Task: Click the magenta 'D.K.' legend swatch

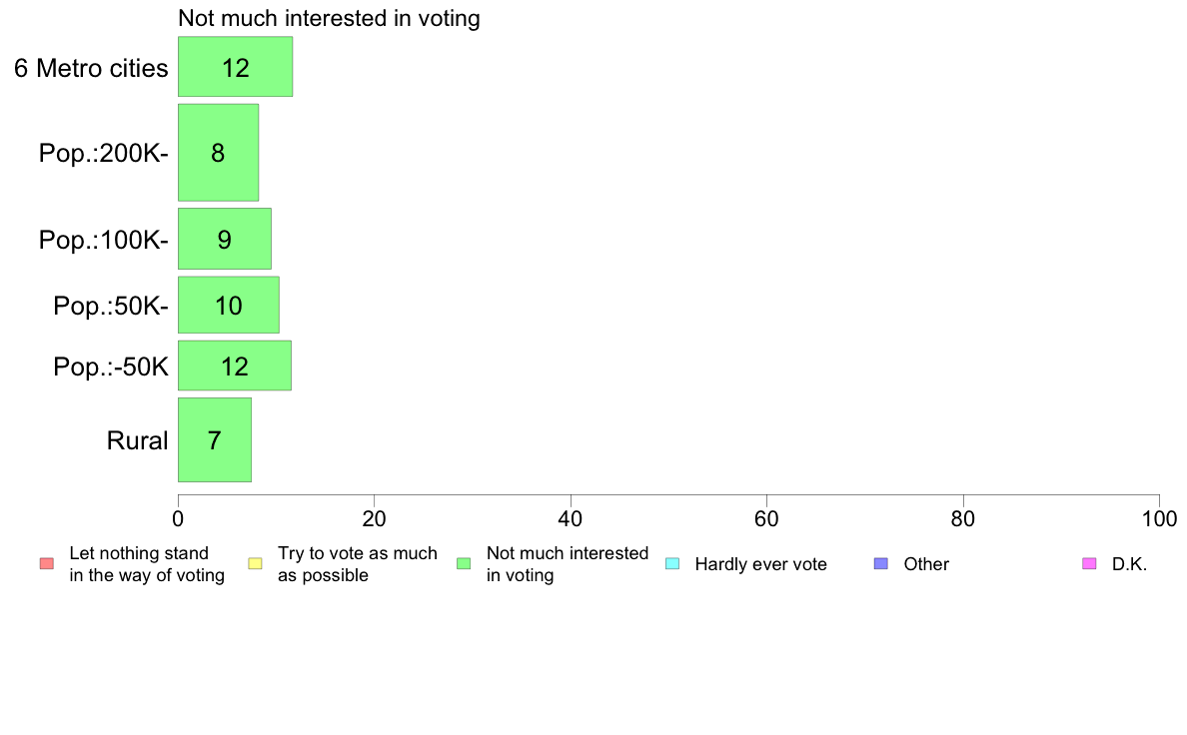Action: point(1089,564)
